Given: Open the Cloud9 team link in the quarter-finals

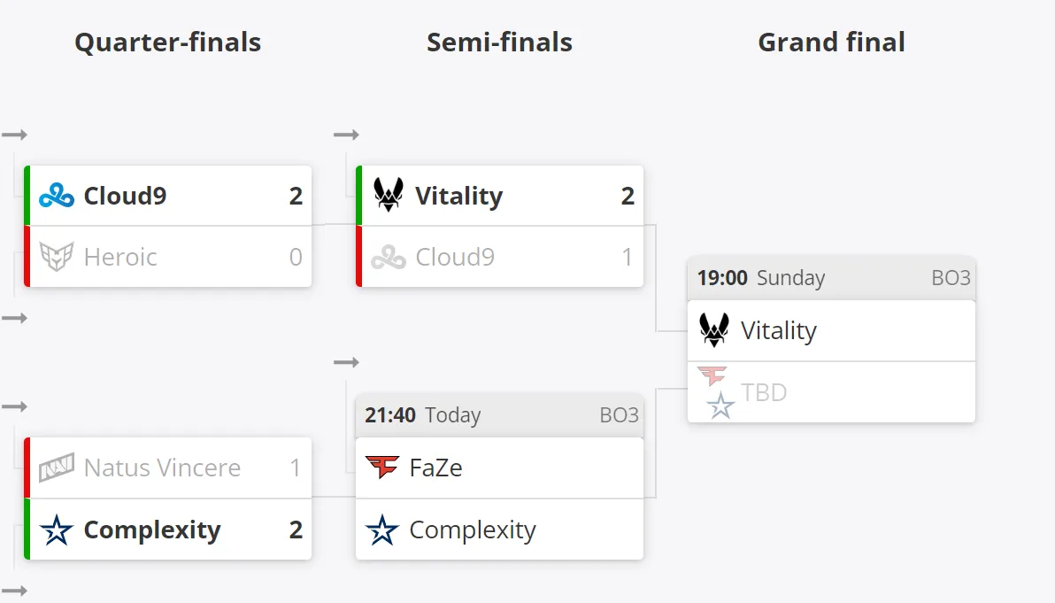Looking at the screenshot, I should click(125, 196).
